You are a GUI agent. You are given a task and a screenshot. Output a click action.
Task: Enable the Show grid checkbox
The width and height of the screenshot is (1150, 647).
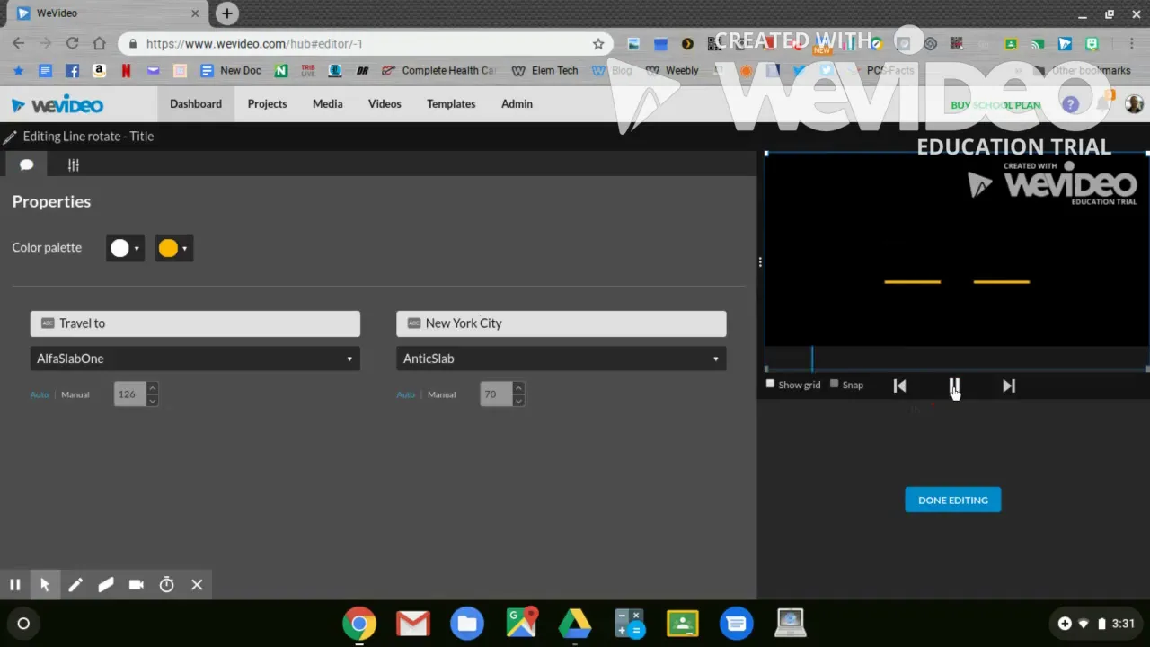pyautogui.click(x=770, y=384)
